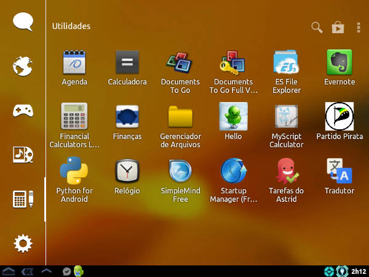369x277 pixels.
Task: Open the chat notification icon in status bar
Action: 67,271
